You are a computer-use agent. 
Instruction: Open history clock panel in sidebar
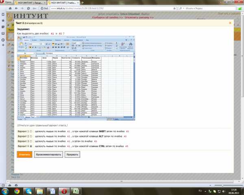pos(3,40)
